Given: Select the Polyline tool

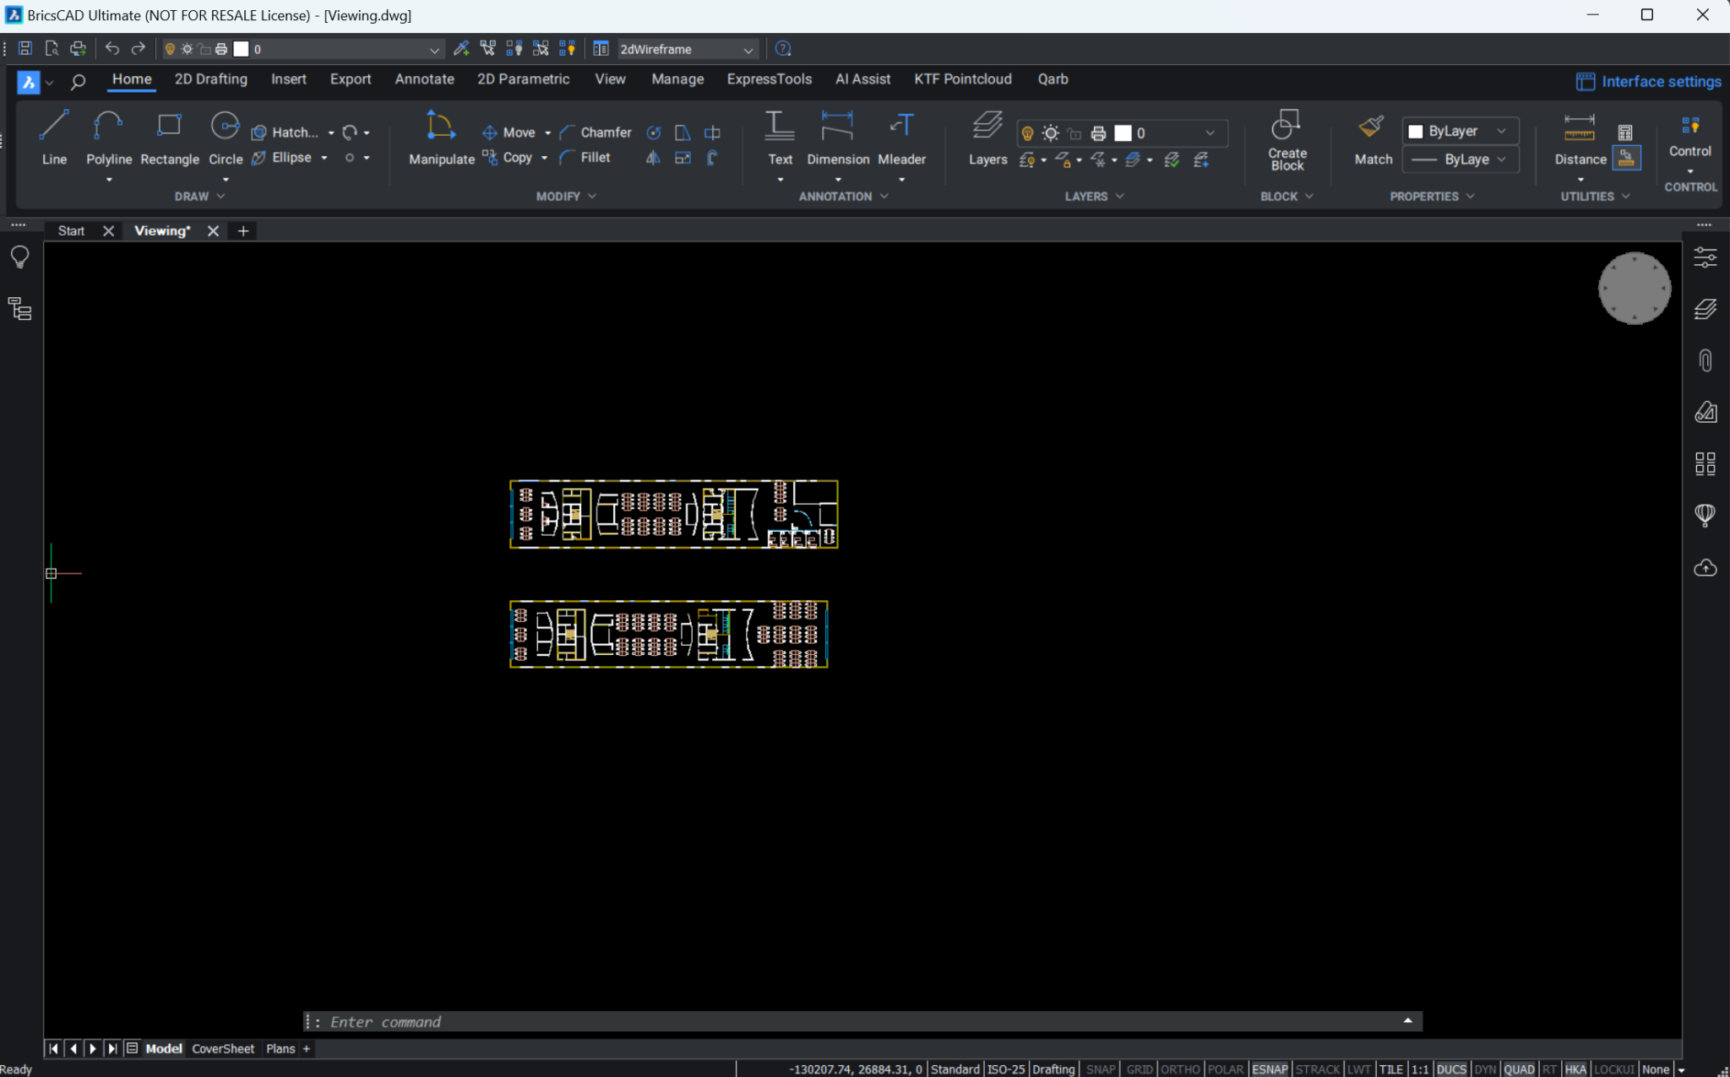Looking at the screenshot, I should click(x=109, y=138).
